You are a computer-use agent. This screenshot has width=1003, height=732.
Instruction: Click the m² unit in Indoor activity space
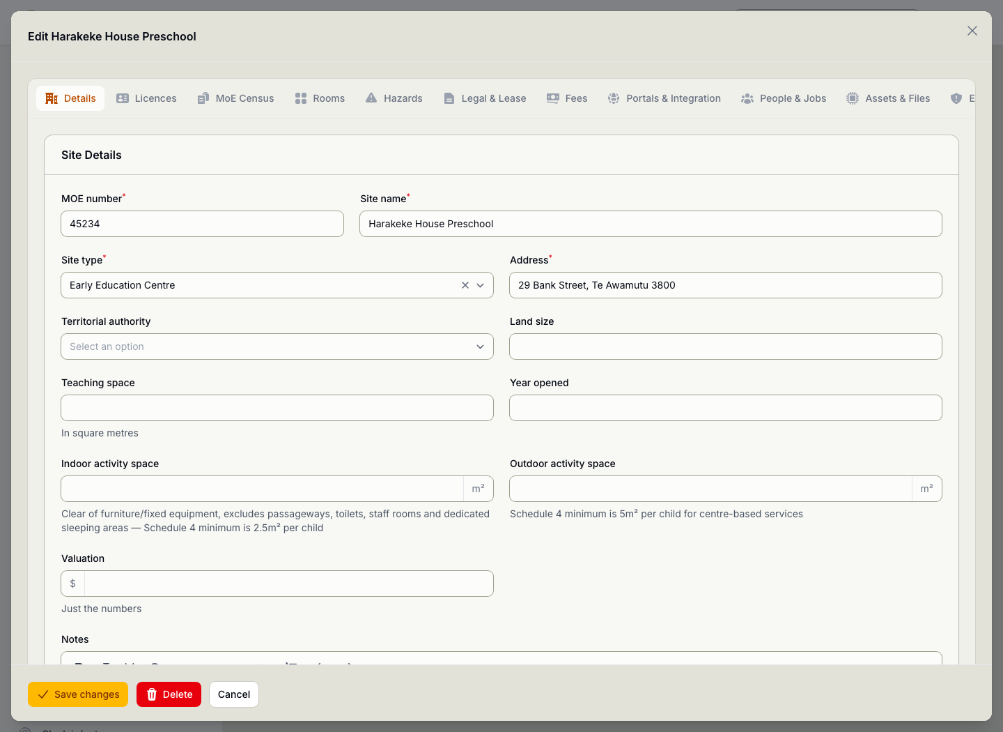pyautogui.click(x=479, y=489)
